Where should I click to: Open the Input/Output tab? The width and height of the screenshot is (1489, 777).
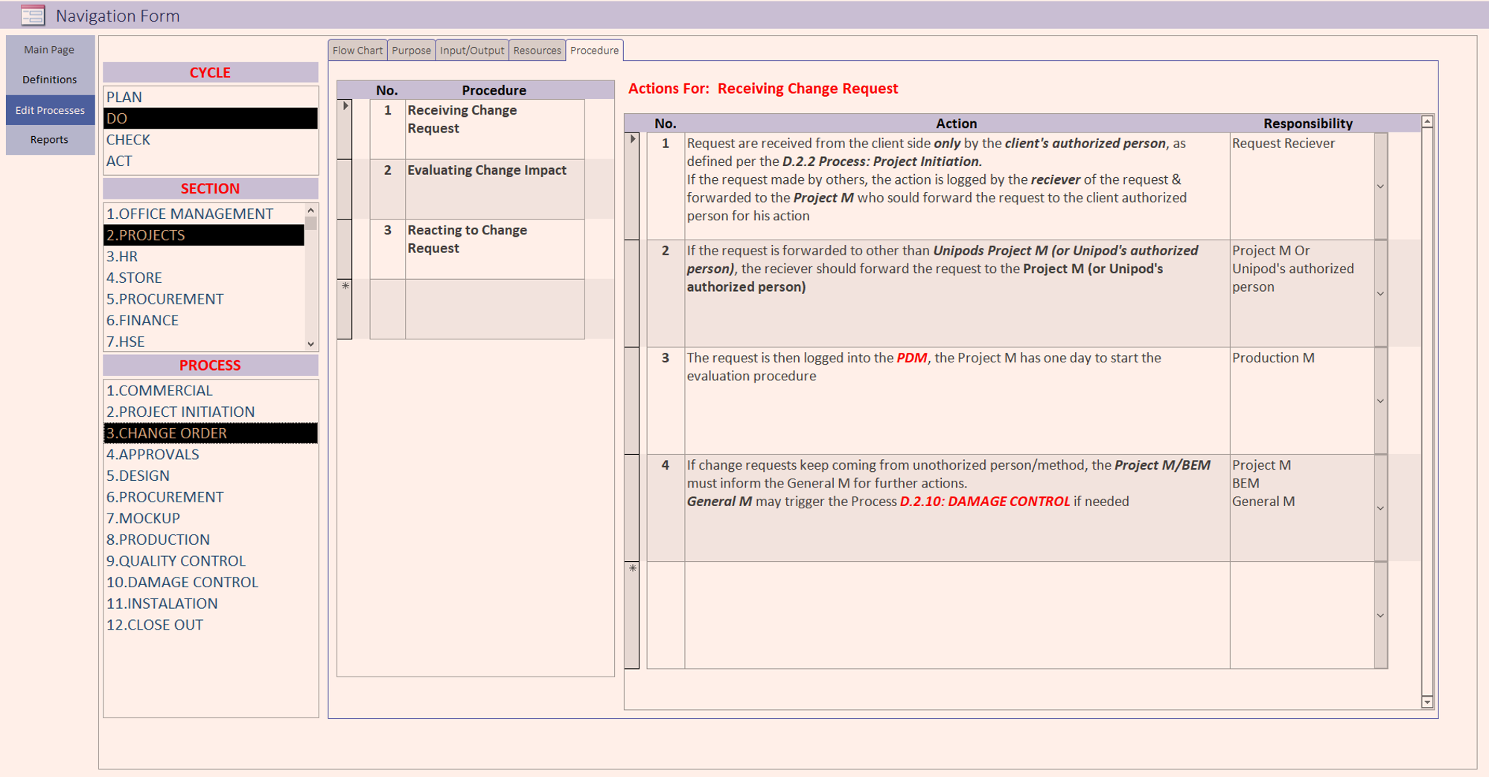click(471, 51)
